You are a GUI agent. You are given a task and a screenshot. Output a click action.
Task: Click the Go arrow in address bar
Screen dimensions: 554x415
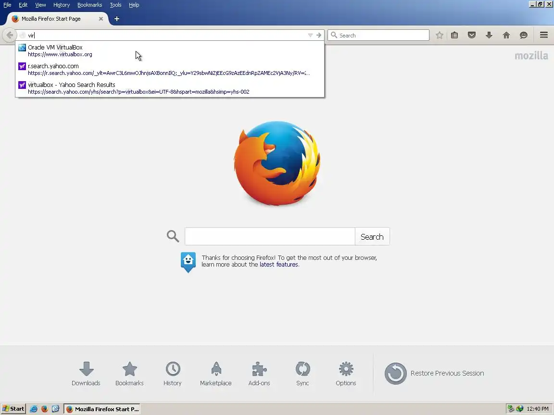(319, 35)
